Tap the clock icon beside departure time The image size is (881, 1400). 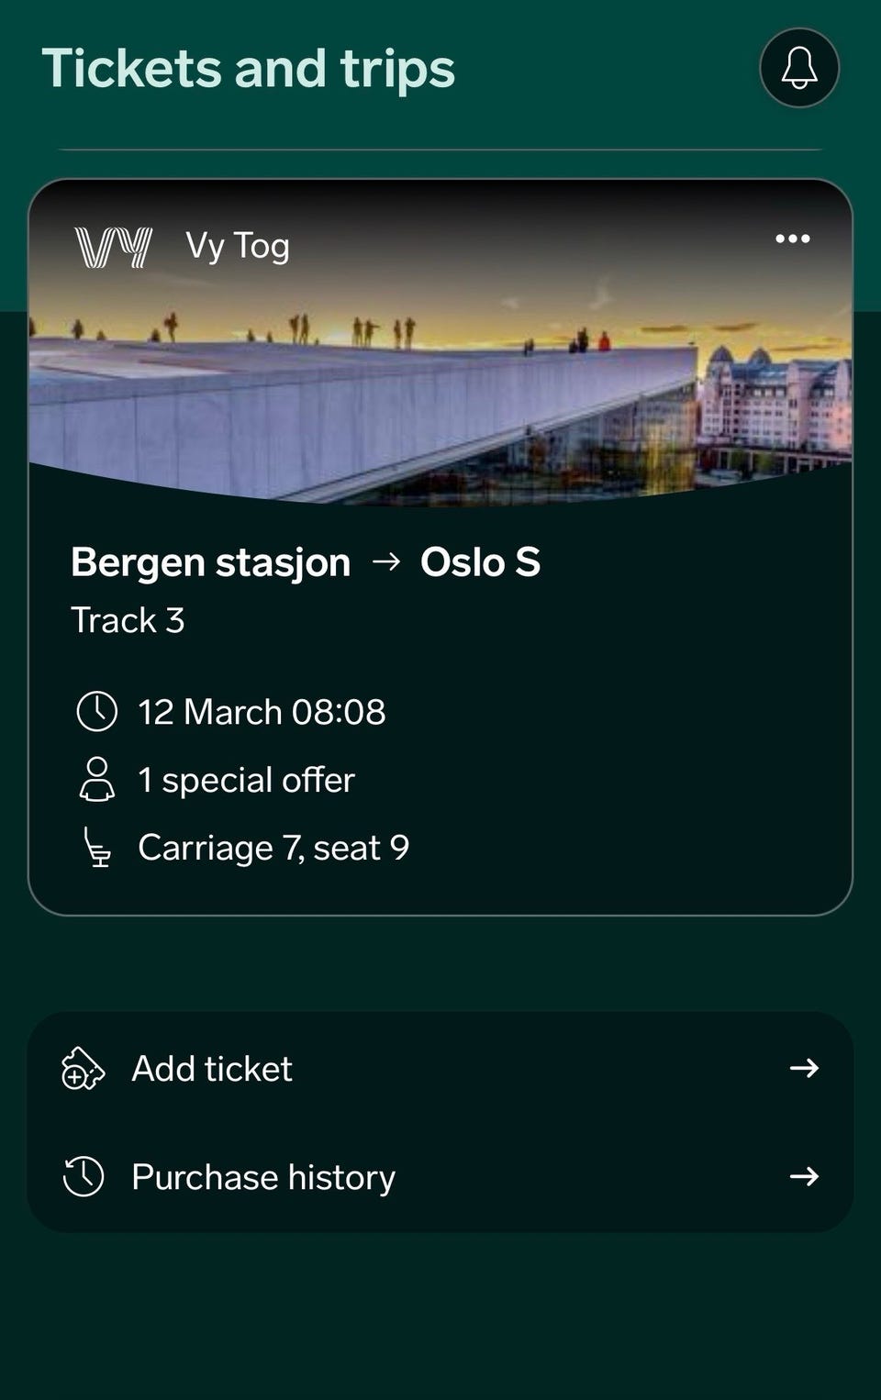96,712
